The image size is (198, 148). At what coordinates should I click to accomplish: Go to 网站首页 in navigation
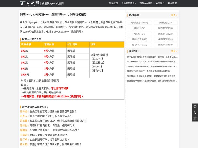(113, 3)
